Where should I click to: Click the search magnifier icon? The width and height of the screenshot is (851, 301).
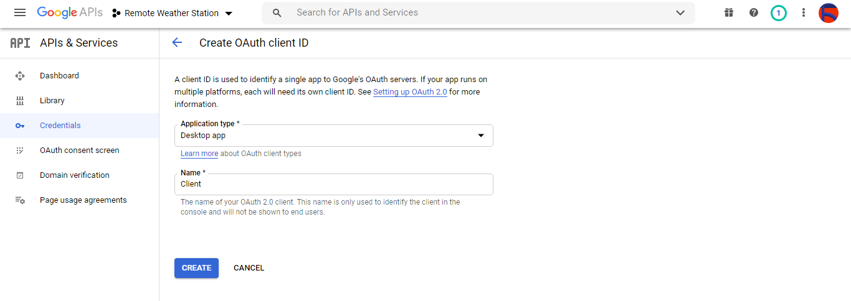278,13
